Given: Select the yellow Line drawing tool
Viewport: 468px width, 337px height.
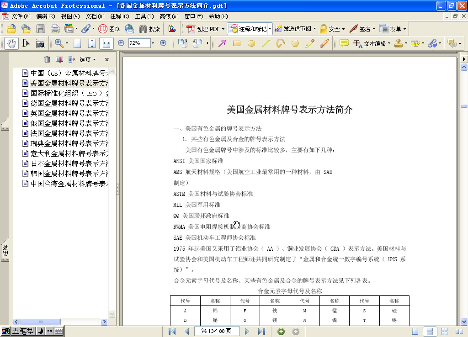Looking at the screenshot, I should [266, 43].
